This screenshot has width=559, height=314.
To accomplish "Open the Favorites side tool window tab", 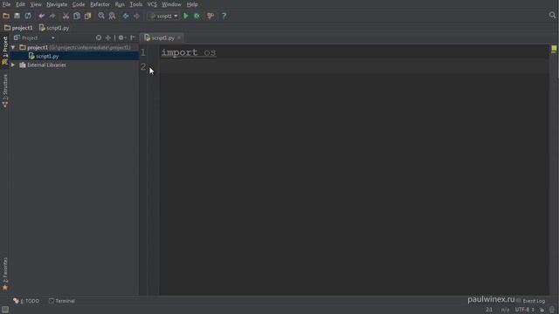I will (5, 273).
